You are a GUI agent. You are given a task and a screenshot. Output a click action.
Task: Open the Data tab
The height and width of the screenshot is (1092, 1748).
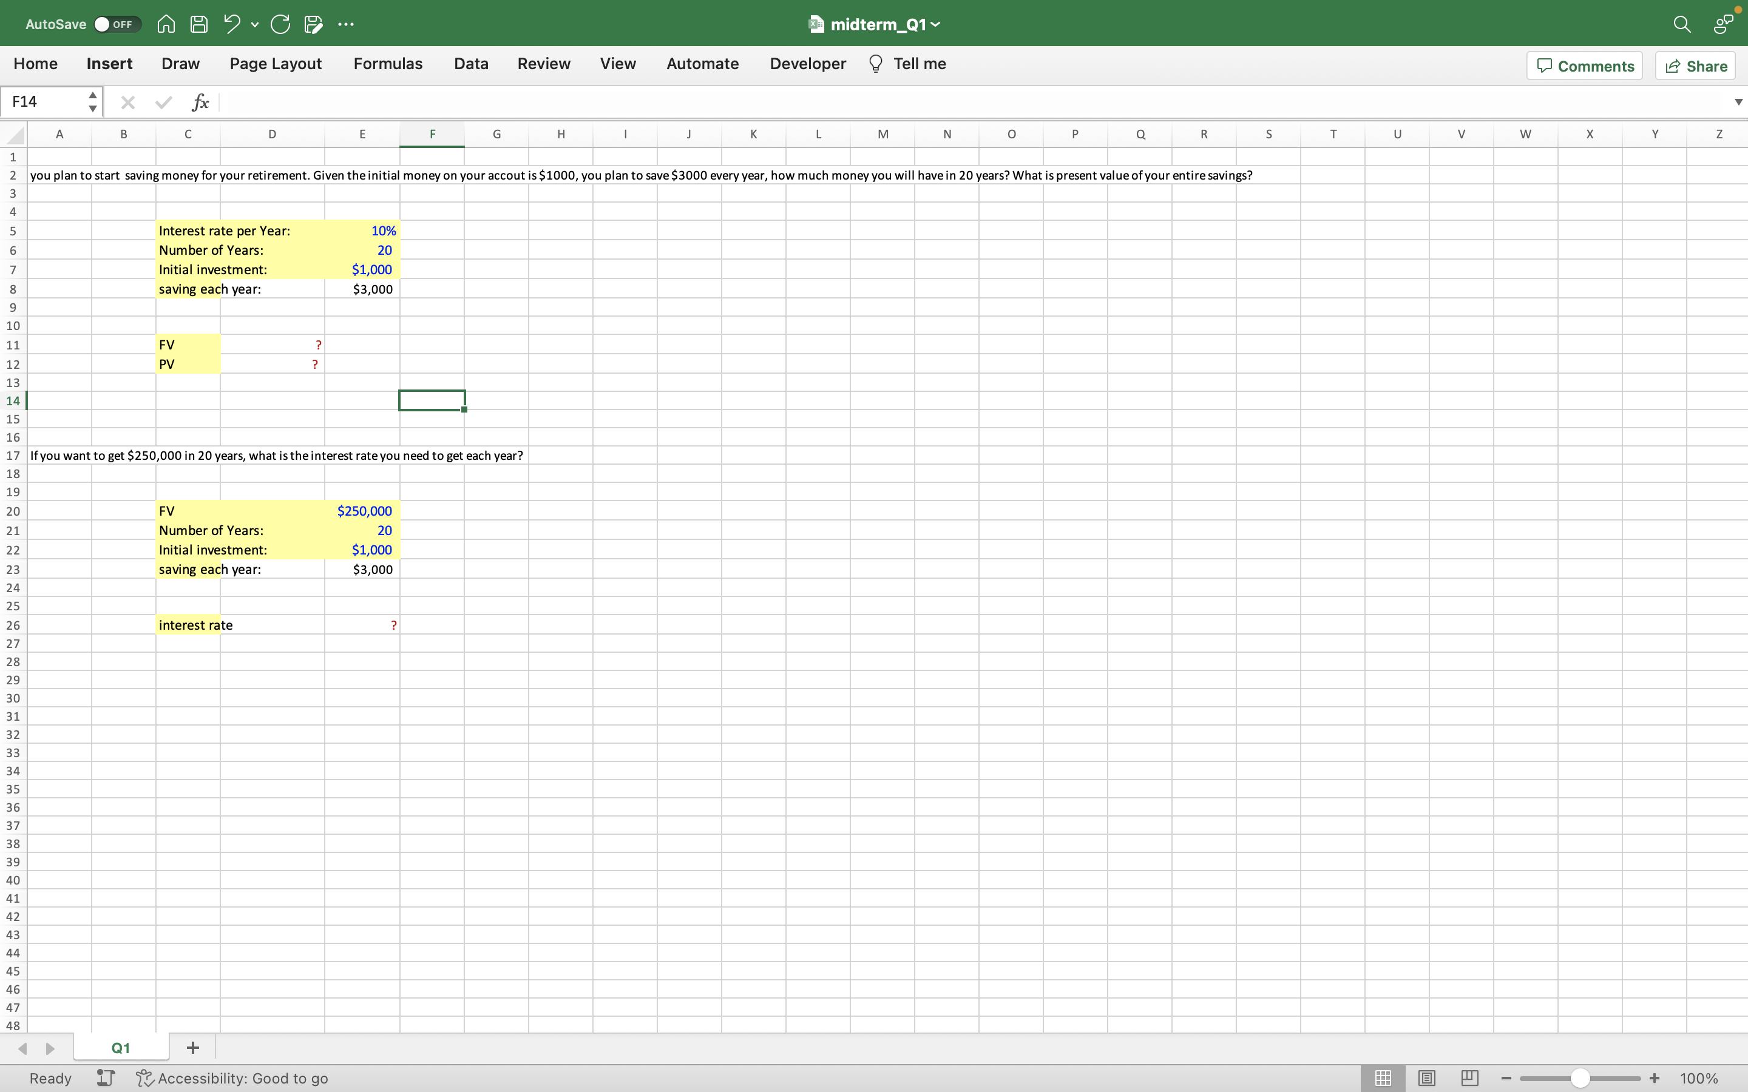pyautogui.click(x=470, y=64)
